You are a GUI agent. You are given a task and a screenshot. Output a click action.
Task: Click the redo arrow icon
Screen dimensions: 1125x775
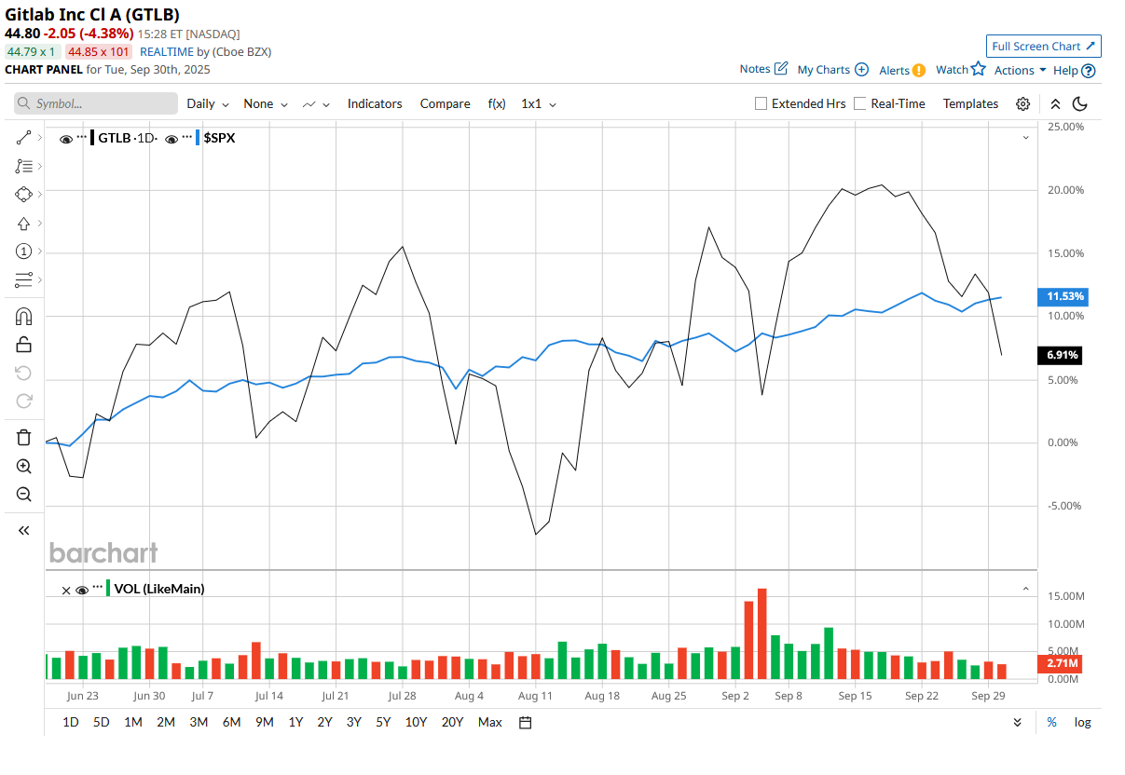(x=24, y=401)
